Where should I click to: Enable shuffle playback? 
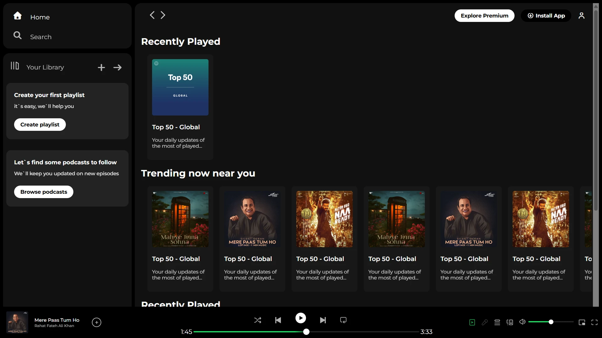point(257,320)
